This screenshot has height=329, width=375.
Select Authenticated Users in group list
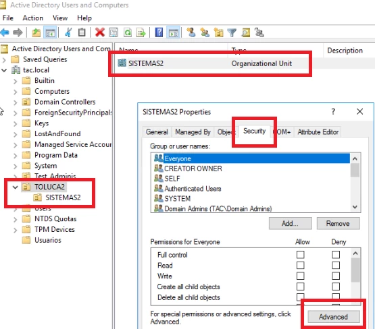click(193, 189)
